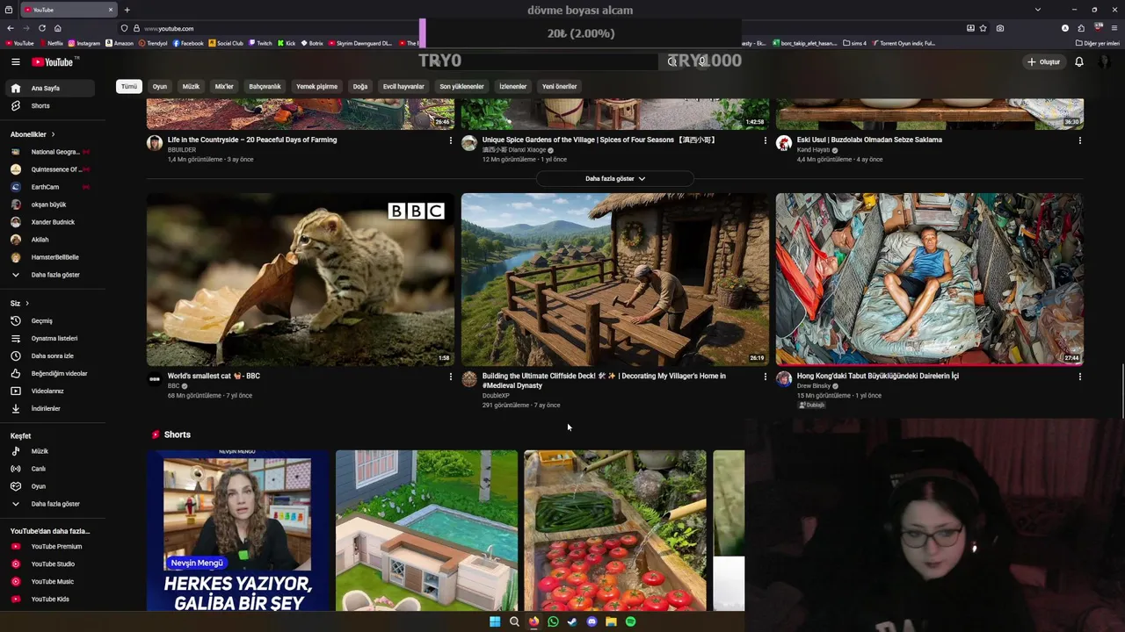1125x632 pixels.
Task: Open the Windows Start button
Action: (495, 621)
